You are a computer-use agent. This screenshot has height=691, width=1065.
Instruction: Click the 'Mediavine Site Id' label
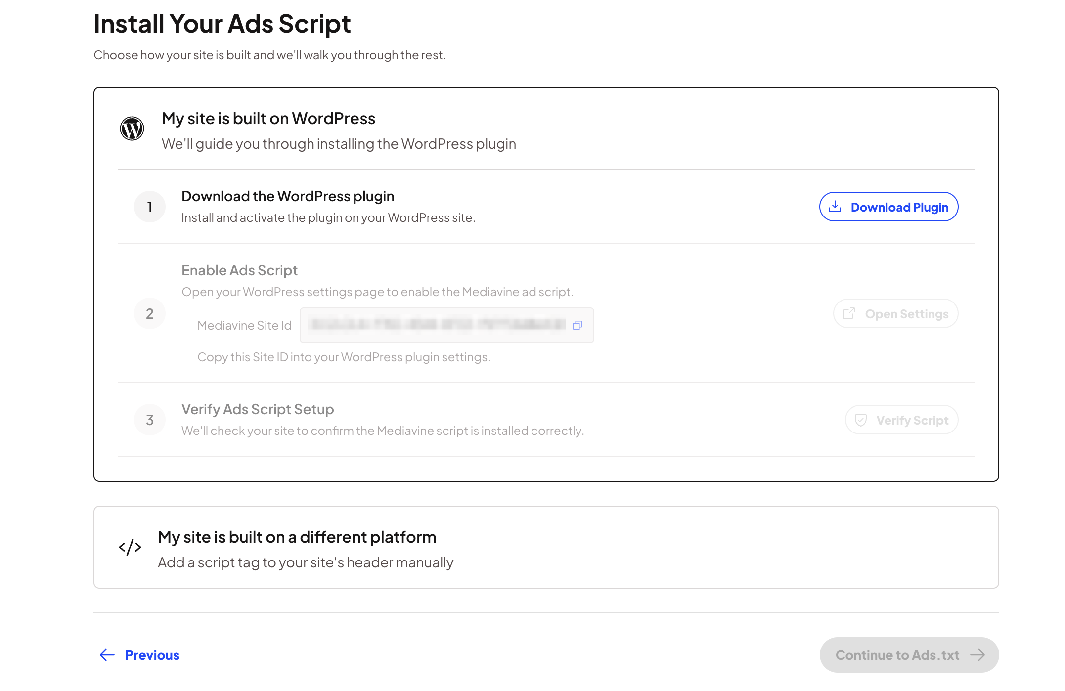[244, 325]
